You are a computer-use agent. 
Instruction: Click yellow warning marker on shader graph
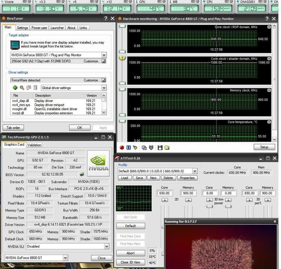[x=123, y=58]
